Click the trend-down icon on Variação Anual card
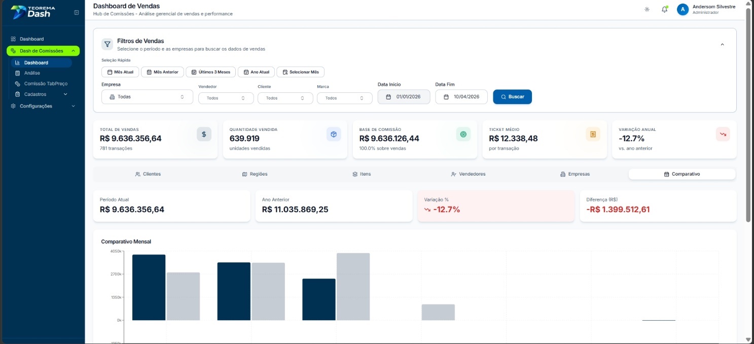Viewport: 754px width, 344px height. click(723, 134)
